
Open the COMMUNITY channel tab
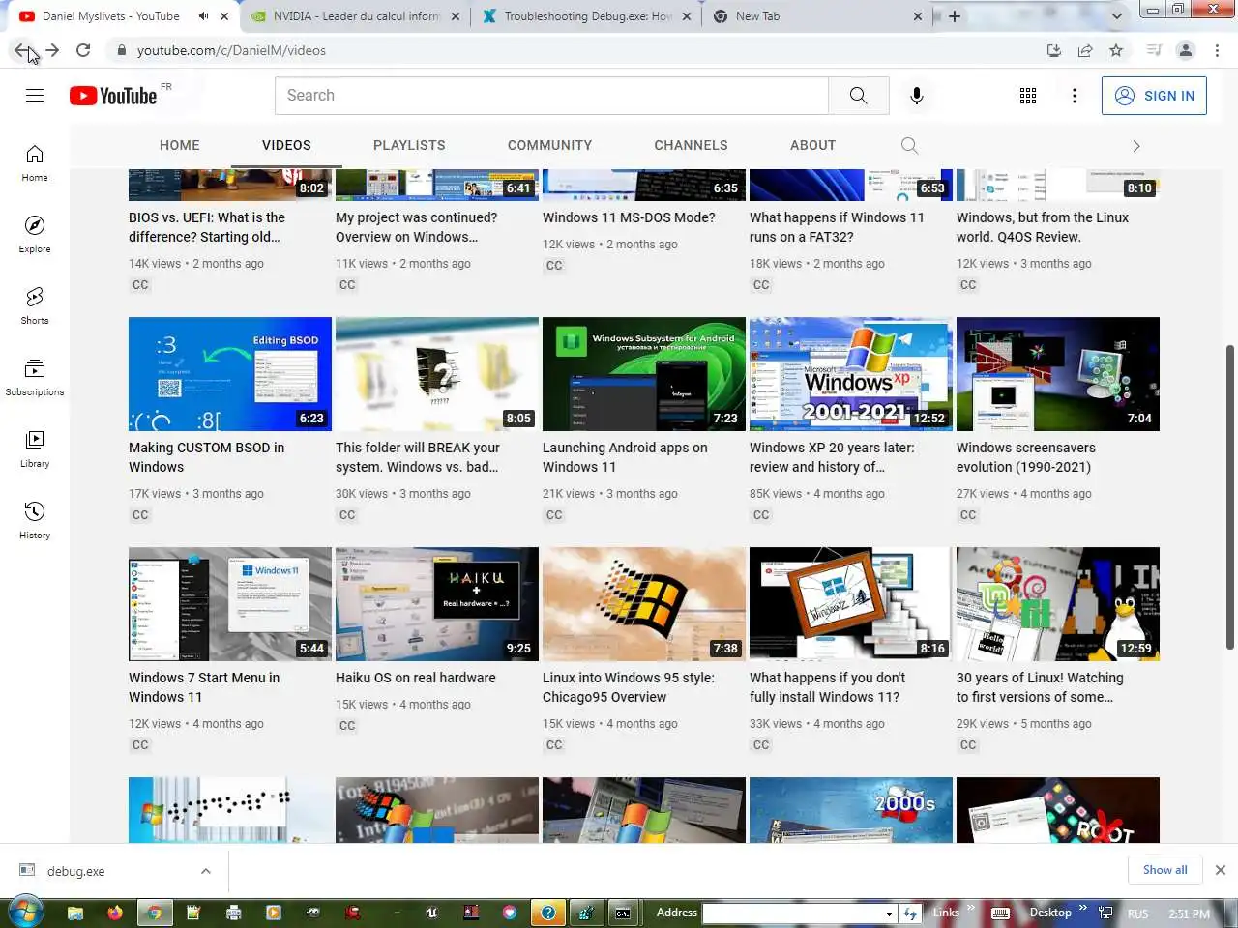pos(549,145)
